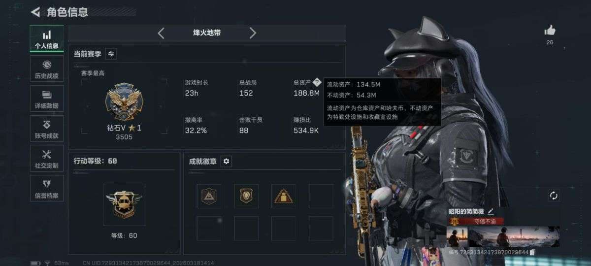The height and width of the screenshot is (266, 591).
Task: Open the 个人信息 sidebar tab
Action: click(47, 39)
